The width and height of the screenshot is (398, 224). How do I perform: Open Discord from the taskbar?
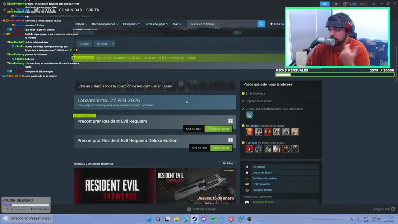click(x=204, y=219)
